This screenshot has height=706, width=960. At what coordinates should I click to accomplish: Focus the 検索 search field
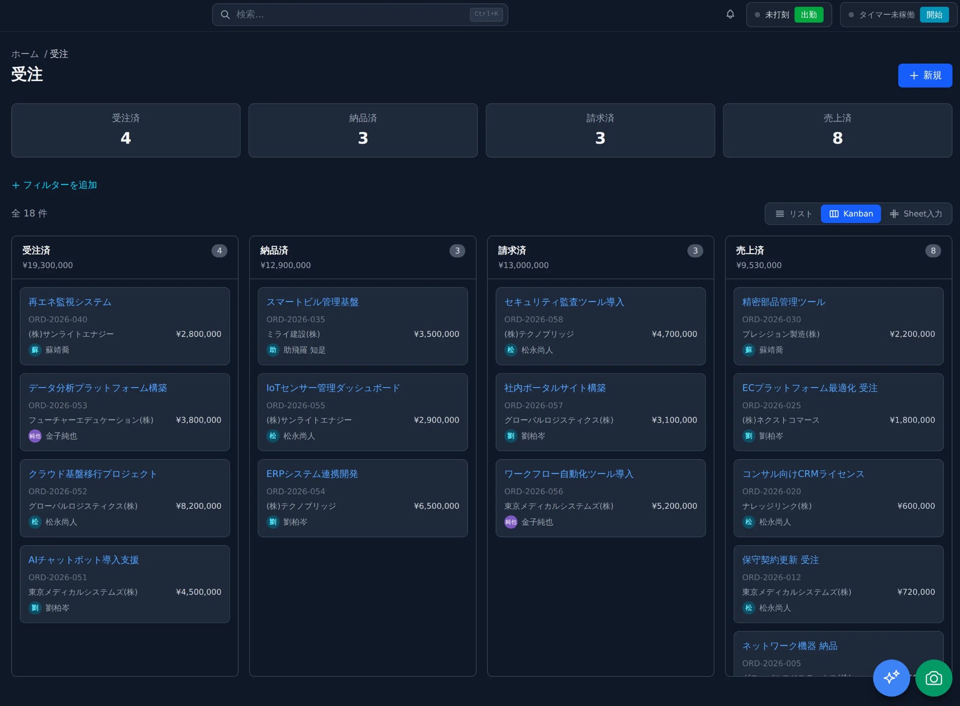pyautogui.click(x=360, y=15)
